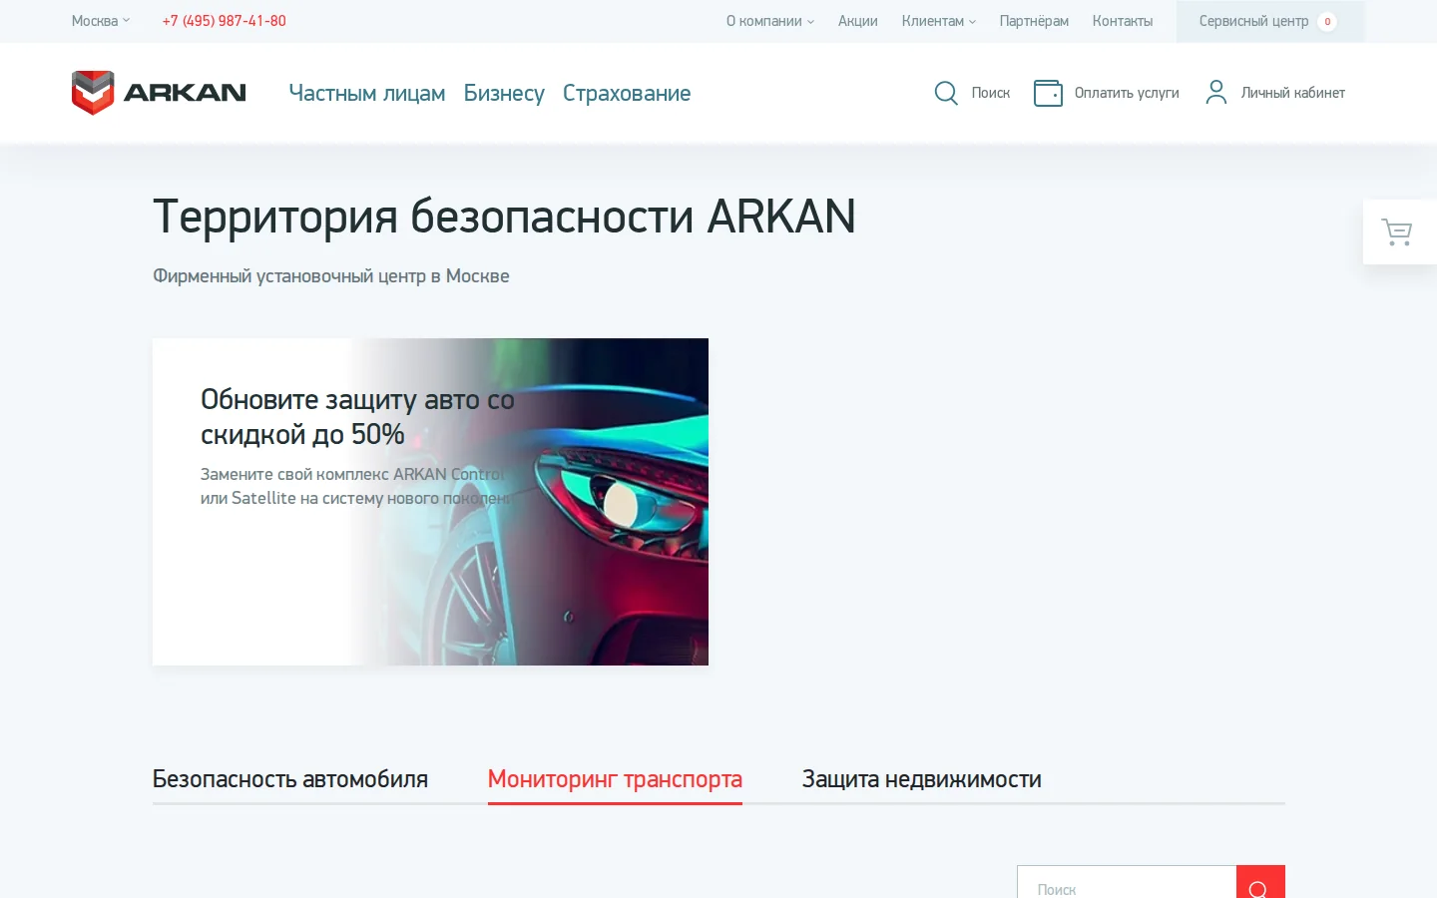Viewport: 1437px width, 898px height.
Task: Open the Партнёрам link
Action: [1034, 21]
